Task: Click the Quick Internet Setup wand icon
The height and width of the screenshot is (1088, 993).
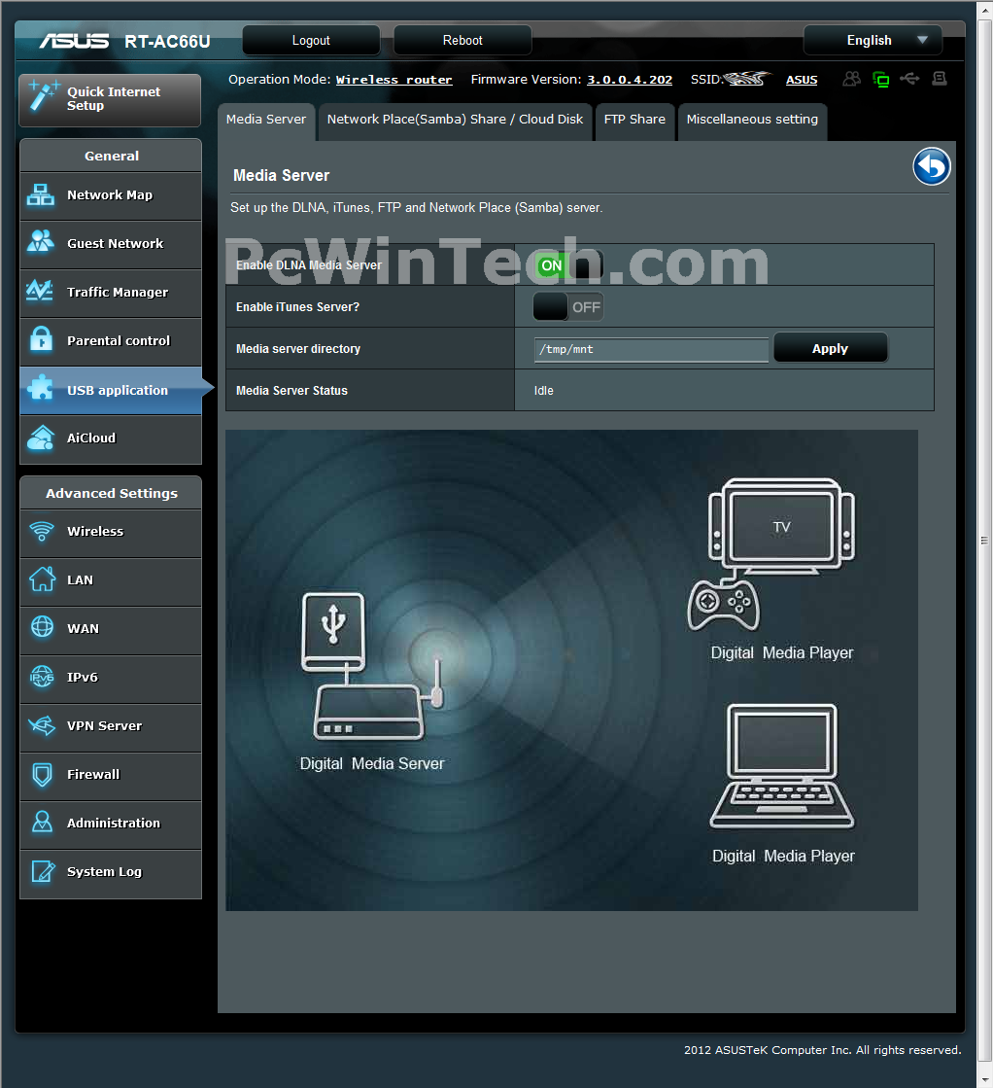Action: (x=43, y=95)
